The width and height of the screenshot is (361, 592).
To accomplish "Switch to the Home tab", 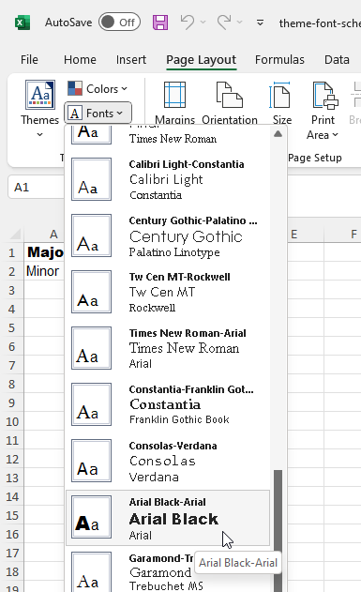I will click(80, 60).
